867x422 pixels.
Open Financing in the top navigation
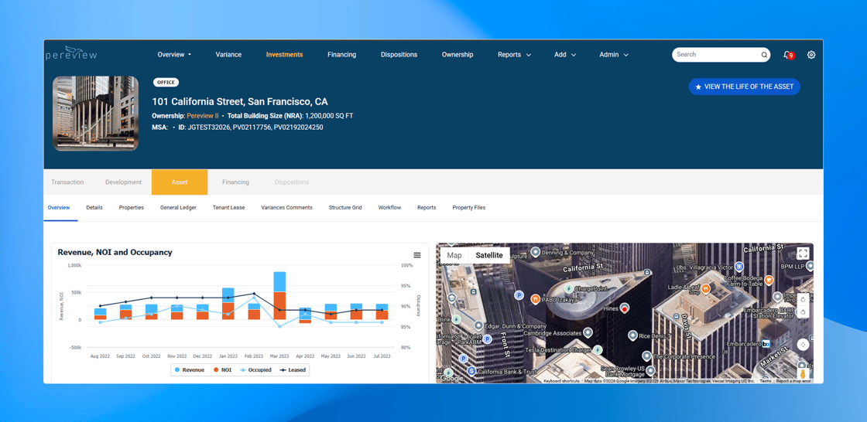click(341, 55)
